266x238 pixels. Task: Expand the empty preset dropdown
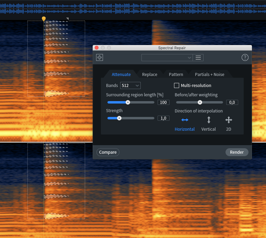(167, 58)
